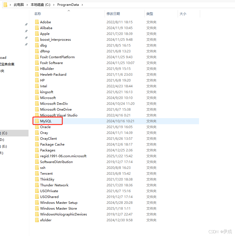Select the OrayClient folder name
Screen dimensions: 235x236
pos(48,139)
